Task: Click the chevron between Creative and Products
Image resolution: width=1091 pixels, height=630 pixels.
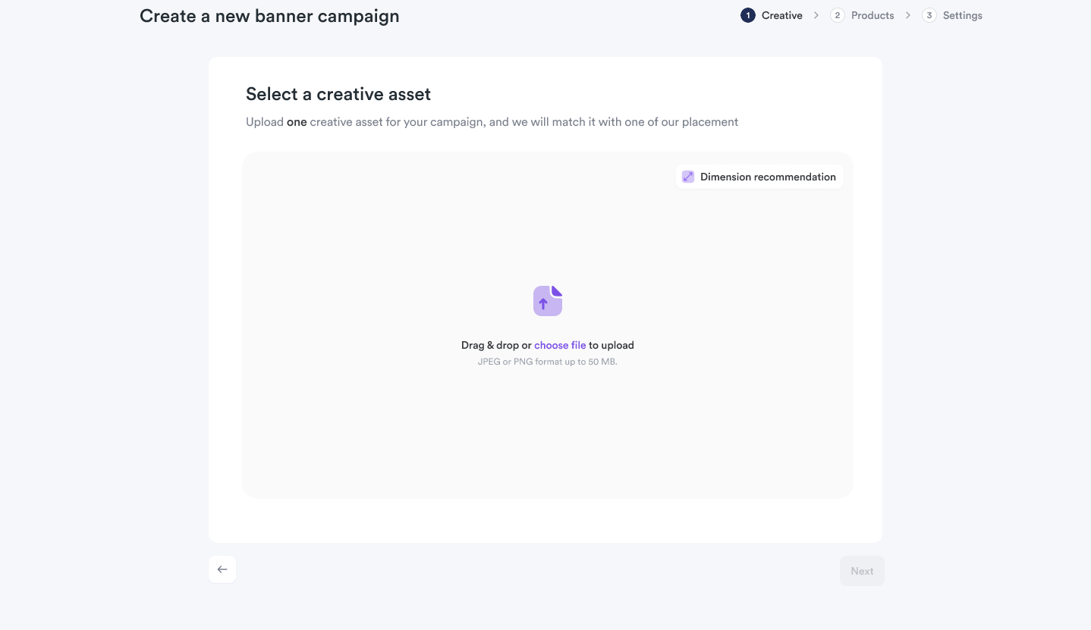Action: tap(816, 14)
